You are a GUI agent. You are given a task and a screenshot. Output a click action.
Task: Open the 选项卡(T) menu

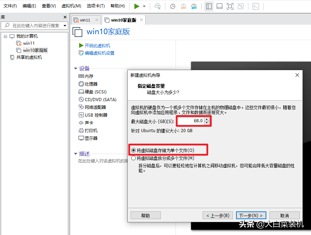tap(96, 6)
